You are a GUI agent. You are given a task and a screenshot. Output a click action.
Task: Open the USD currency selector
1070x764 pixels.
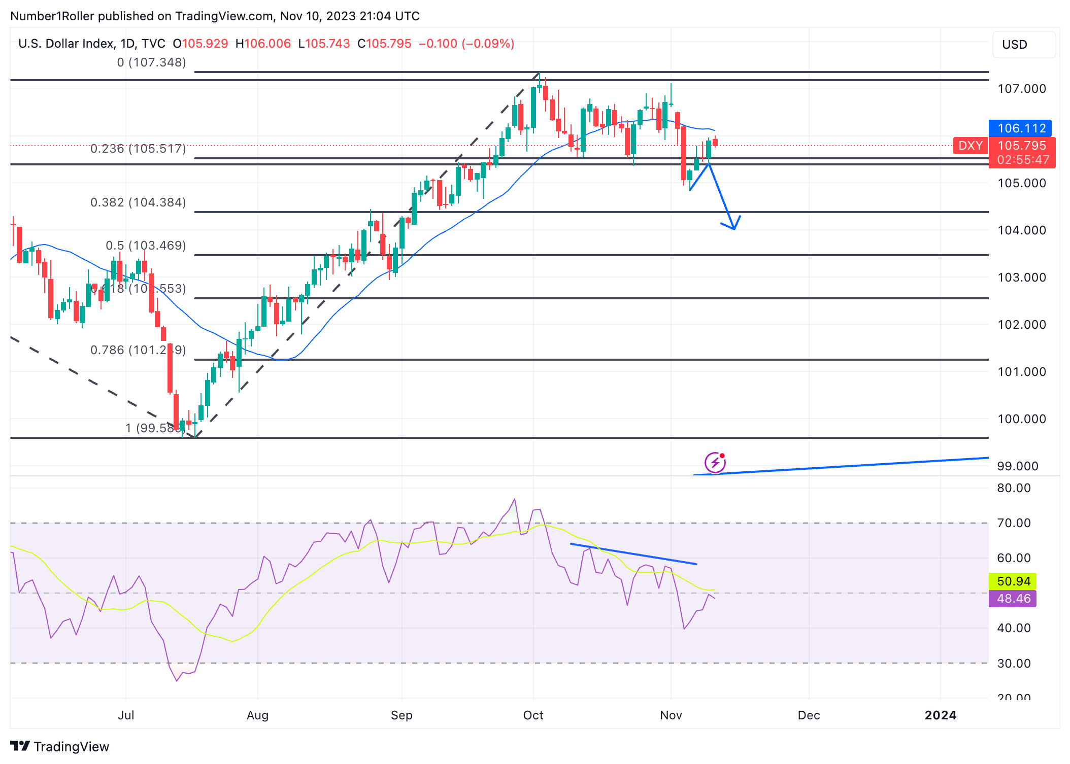point(1023,45)
